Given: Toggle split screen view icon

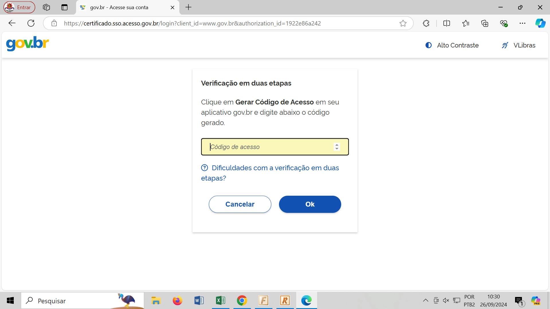Looking at the screenshot, I should tap(447, 23).
